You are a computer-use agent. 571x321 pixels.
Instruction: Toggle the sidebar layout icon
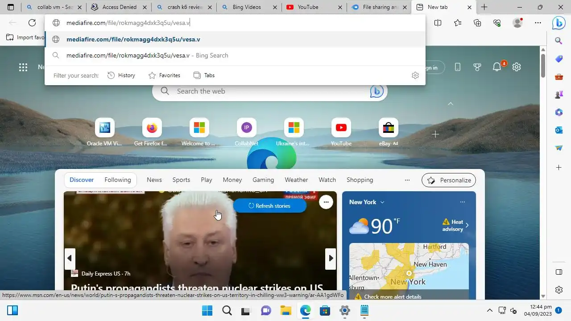[x=559, y=272]
